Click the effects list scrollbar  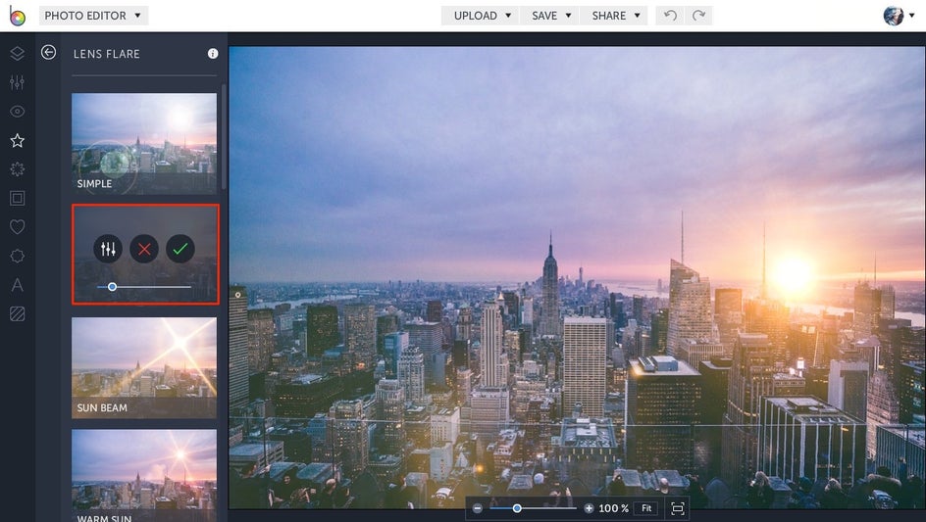point(224,137)
